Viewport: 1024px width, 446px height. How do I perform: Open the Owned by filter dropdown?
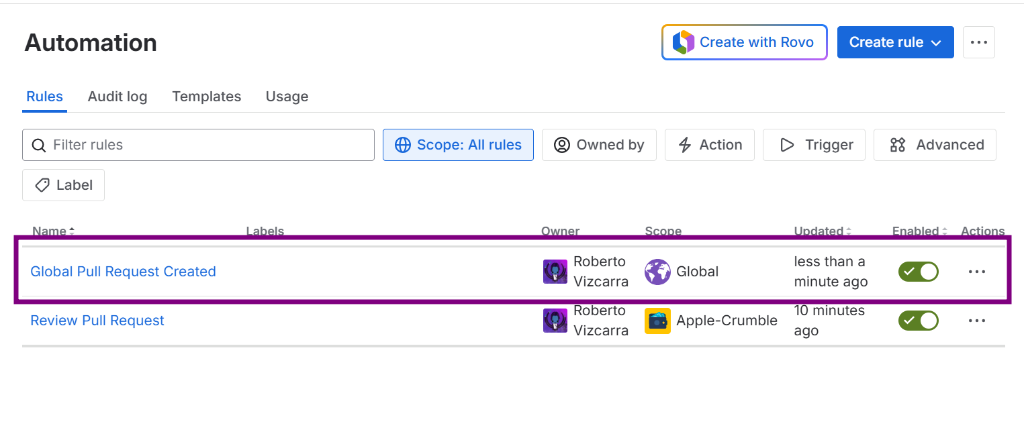coord(599,145)
